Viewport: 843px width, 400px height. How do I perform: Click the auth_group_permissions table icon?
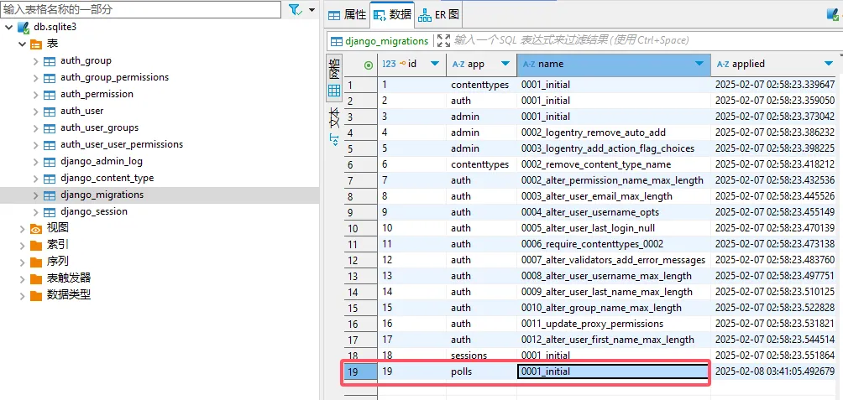tap(50, 78)
